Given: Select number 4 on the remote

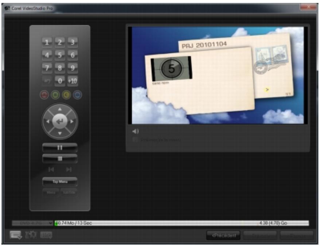Looking at the screenshot, I should 47,55.
